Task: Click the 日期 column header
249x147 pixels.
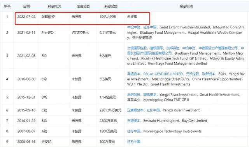Action: [x=26, y=6]
